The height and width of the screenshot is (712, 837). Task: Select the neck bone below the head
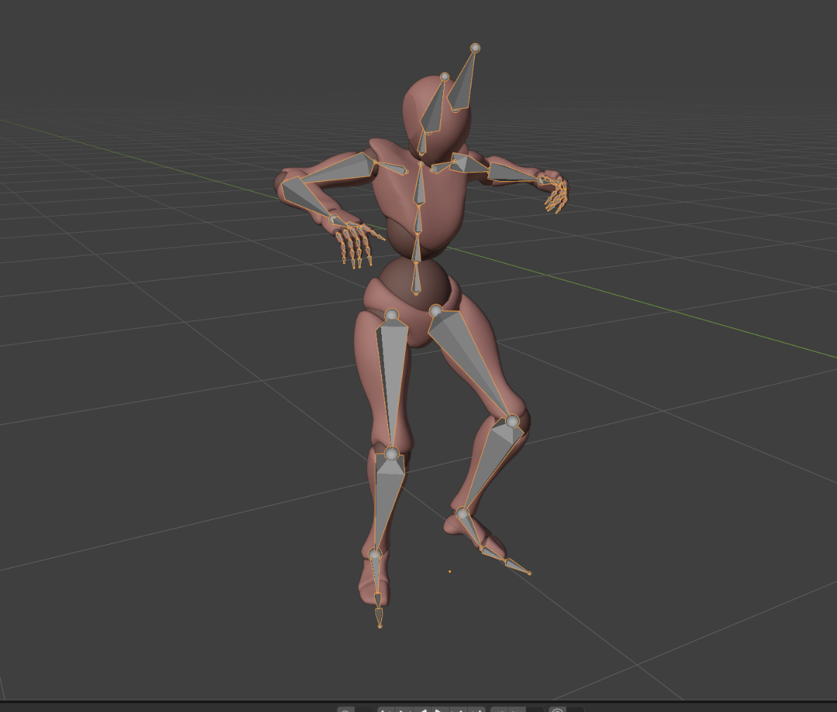(422, 143)
